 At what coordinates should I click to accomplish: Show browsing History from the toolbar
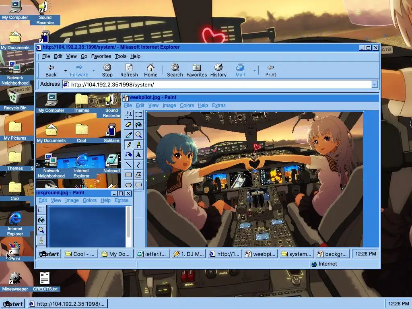[218, 71]
